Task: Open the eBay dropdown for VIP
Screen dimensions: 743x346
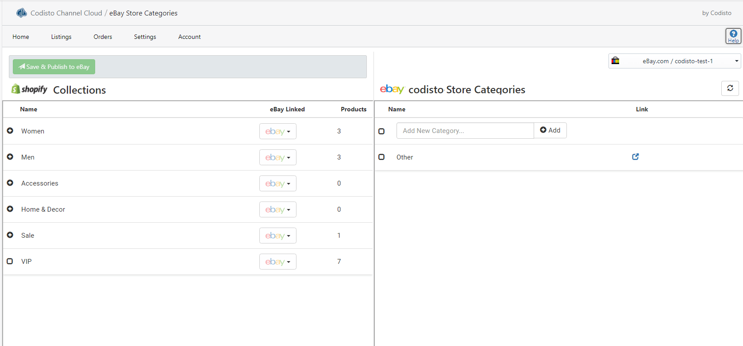Action: (x=278, y=262)
